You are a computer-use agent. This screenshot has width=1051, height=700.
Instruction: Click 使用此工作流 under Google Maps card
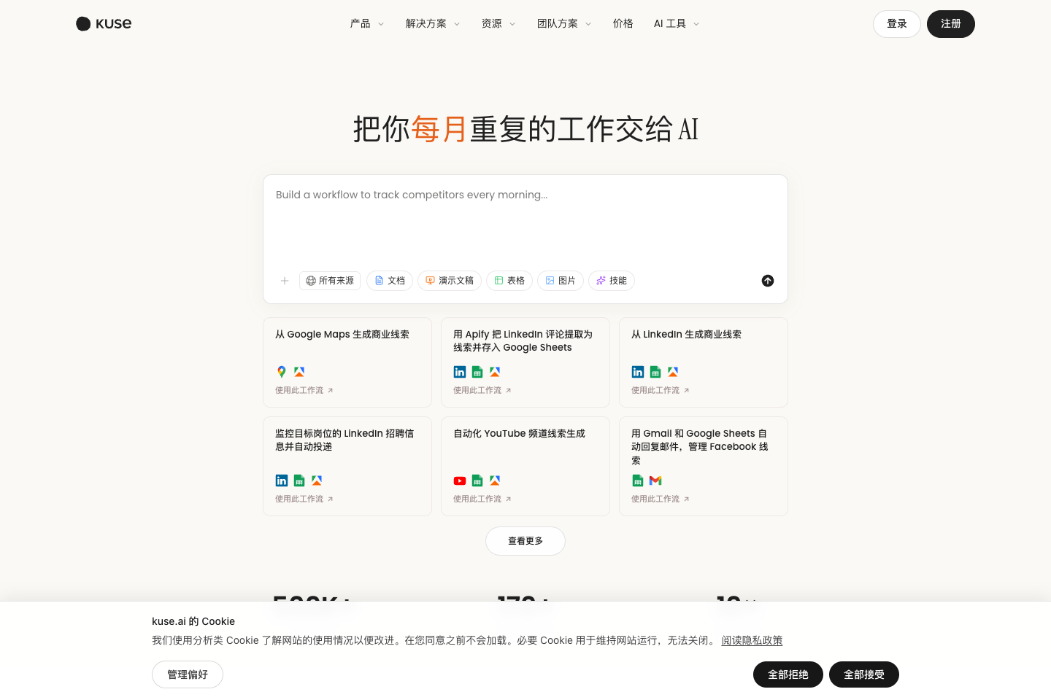[304, 391]
